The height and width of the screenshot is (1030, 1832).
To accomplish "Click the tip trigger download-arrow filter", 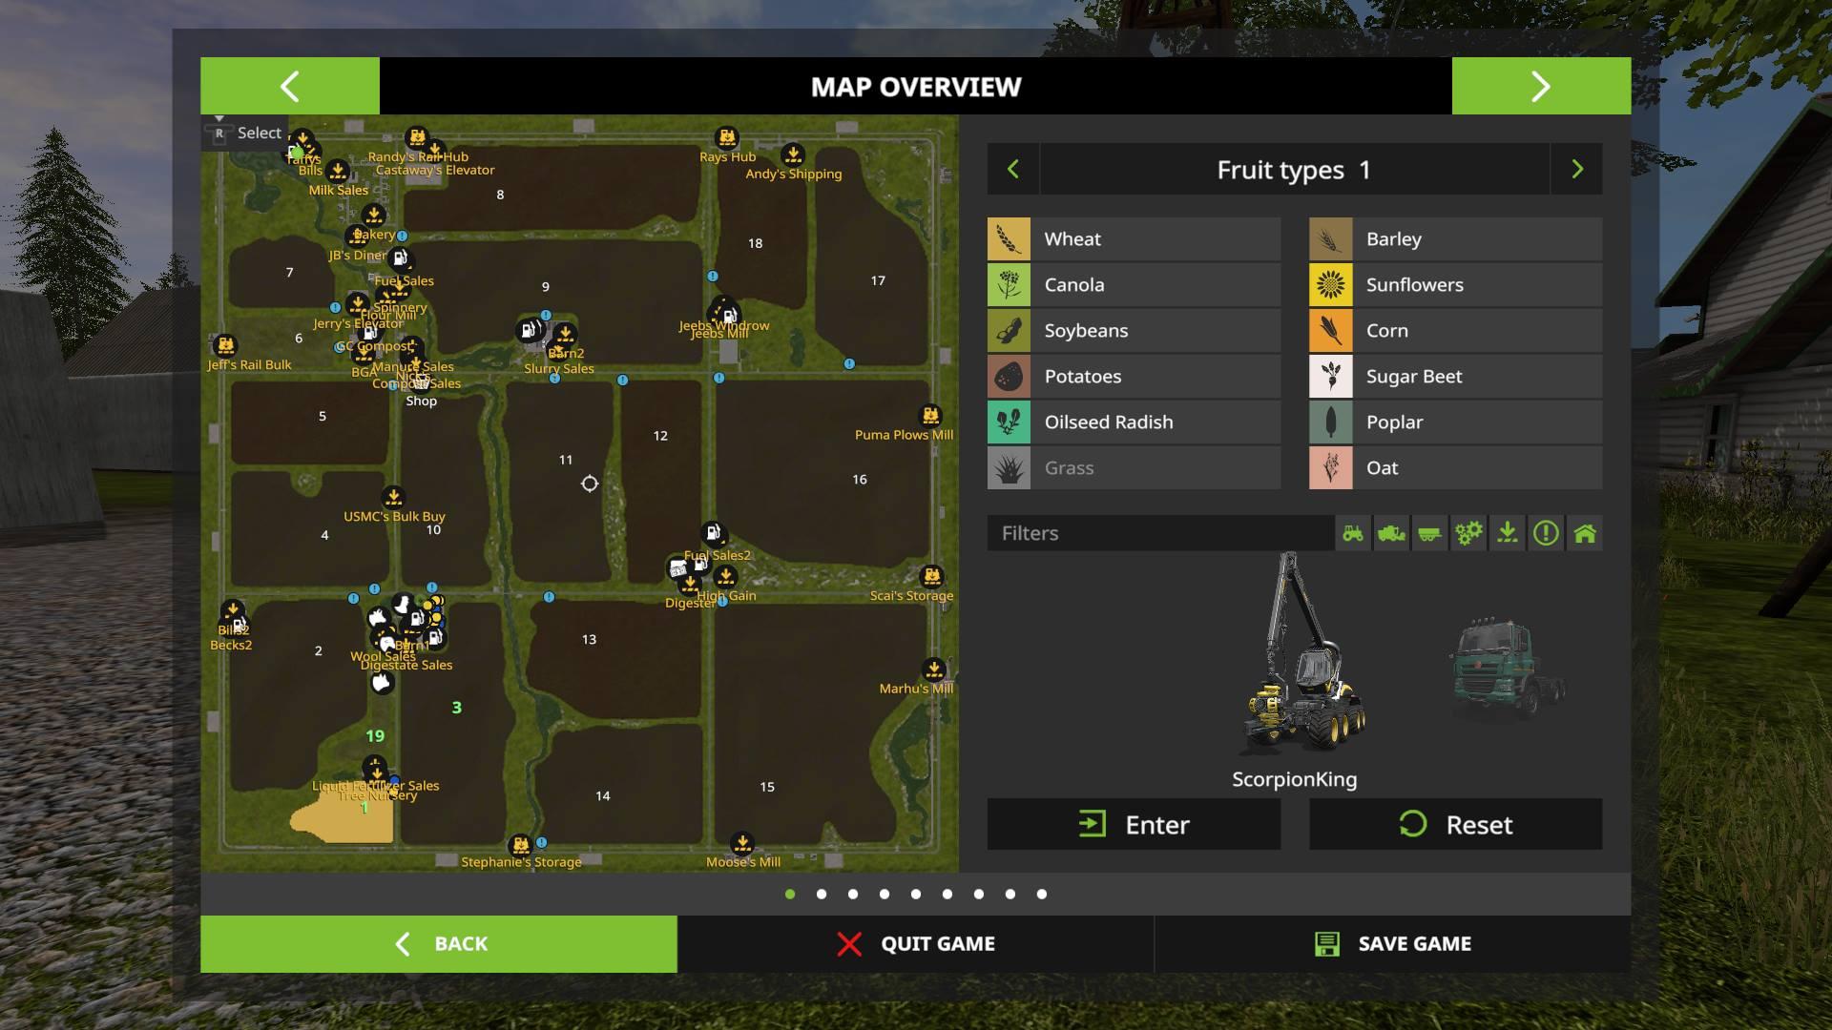I will [1507, 533].
